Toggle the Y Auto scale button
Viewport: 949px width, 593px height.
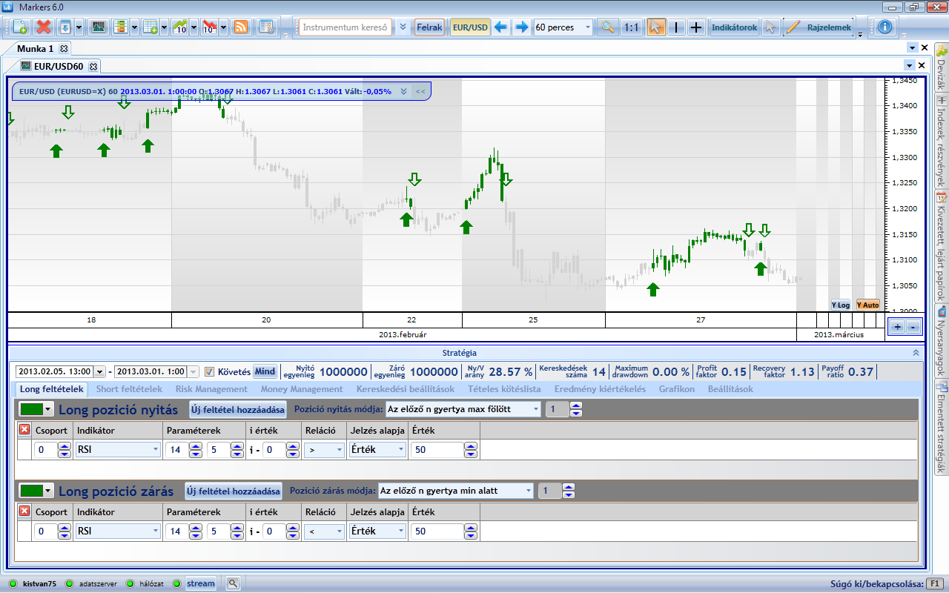click(x=867, y=305)
